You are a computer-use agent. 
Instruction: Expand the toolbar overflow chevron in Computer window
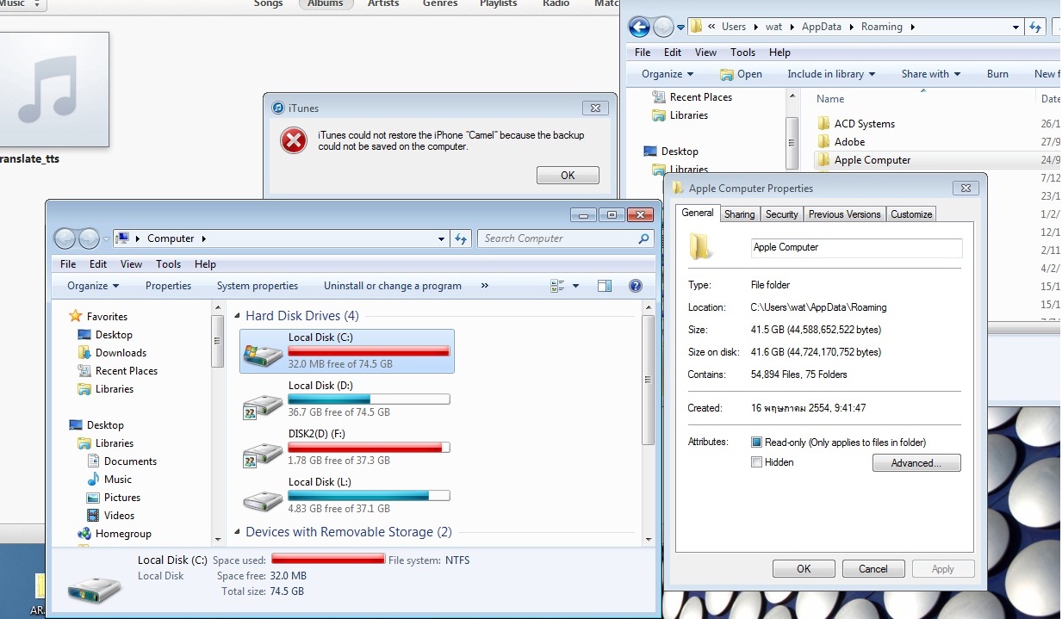484,286
